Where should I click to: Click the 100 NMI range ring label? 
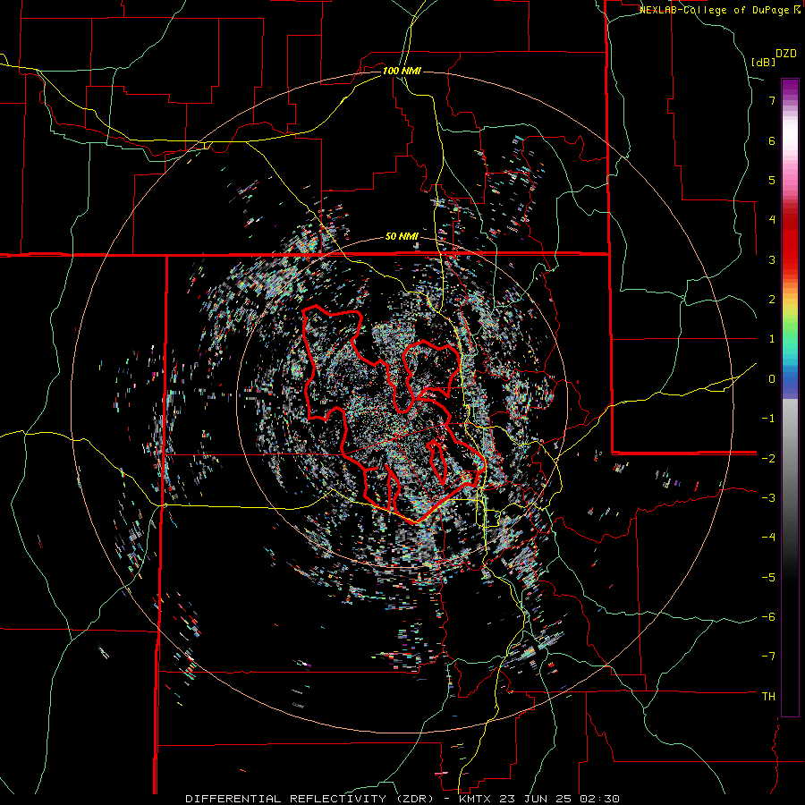[402, 71]
